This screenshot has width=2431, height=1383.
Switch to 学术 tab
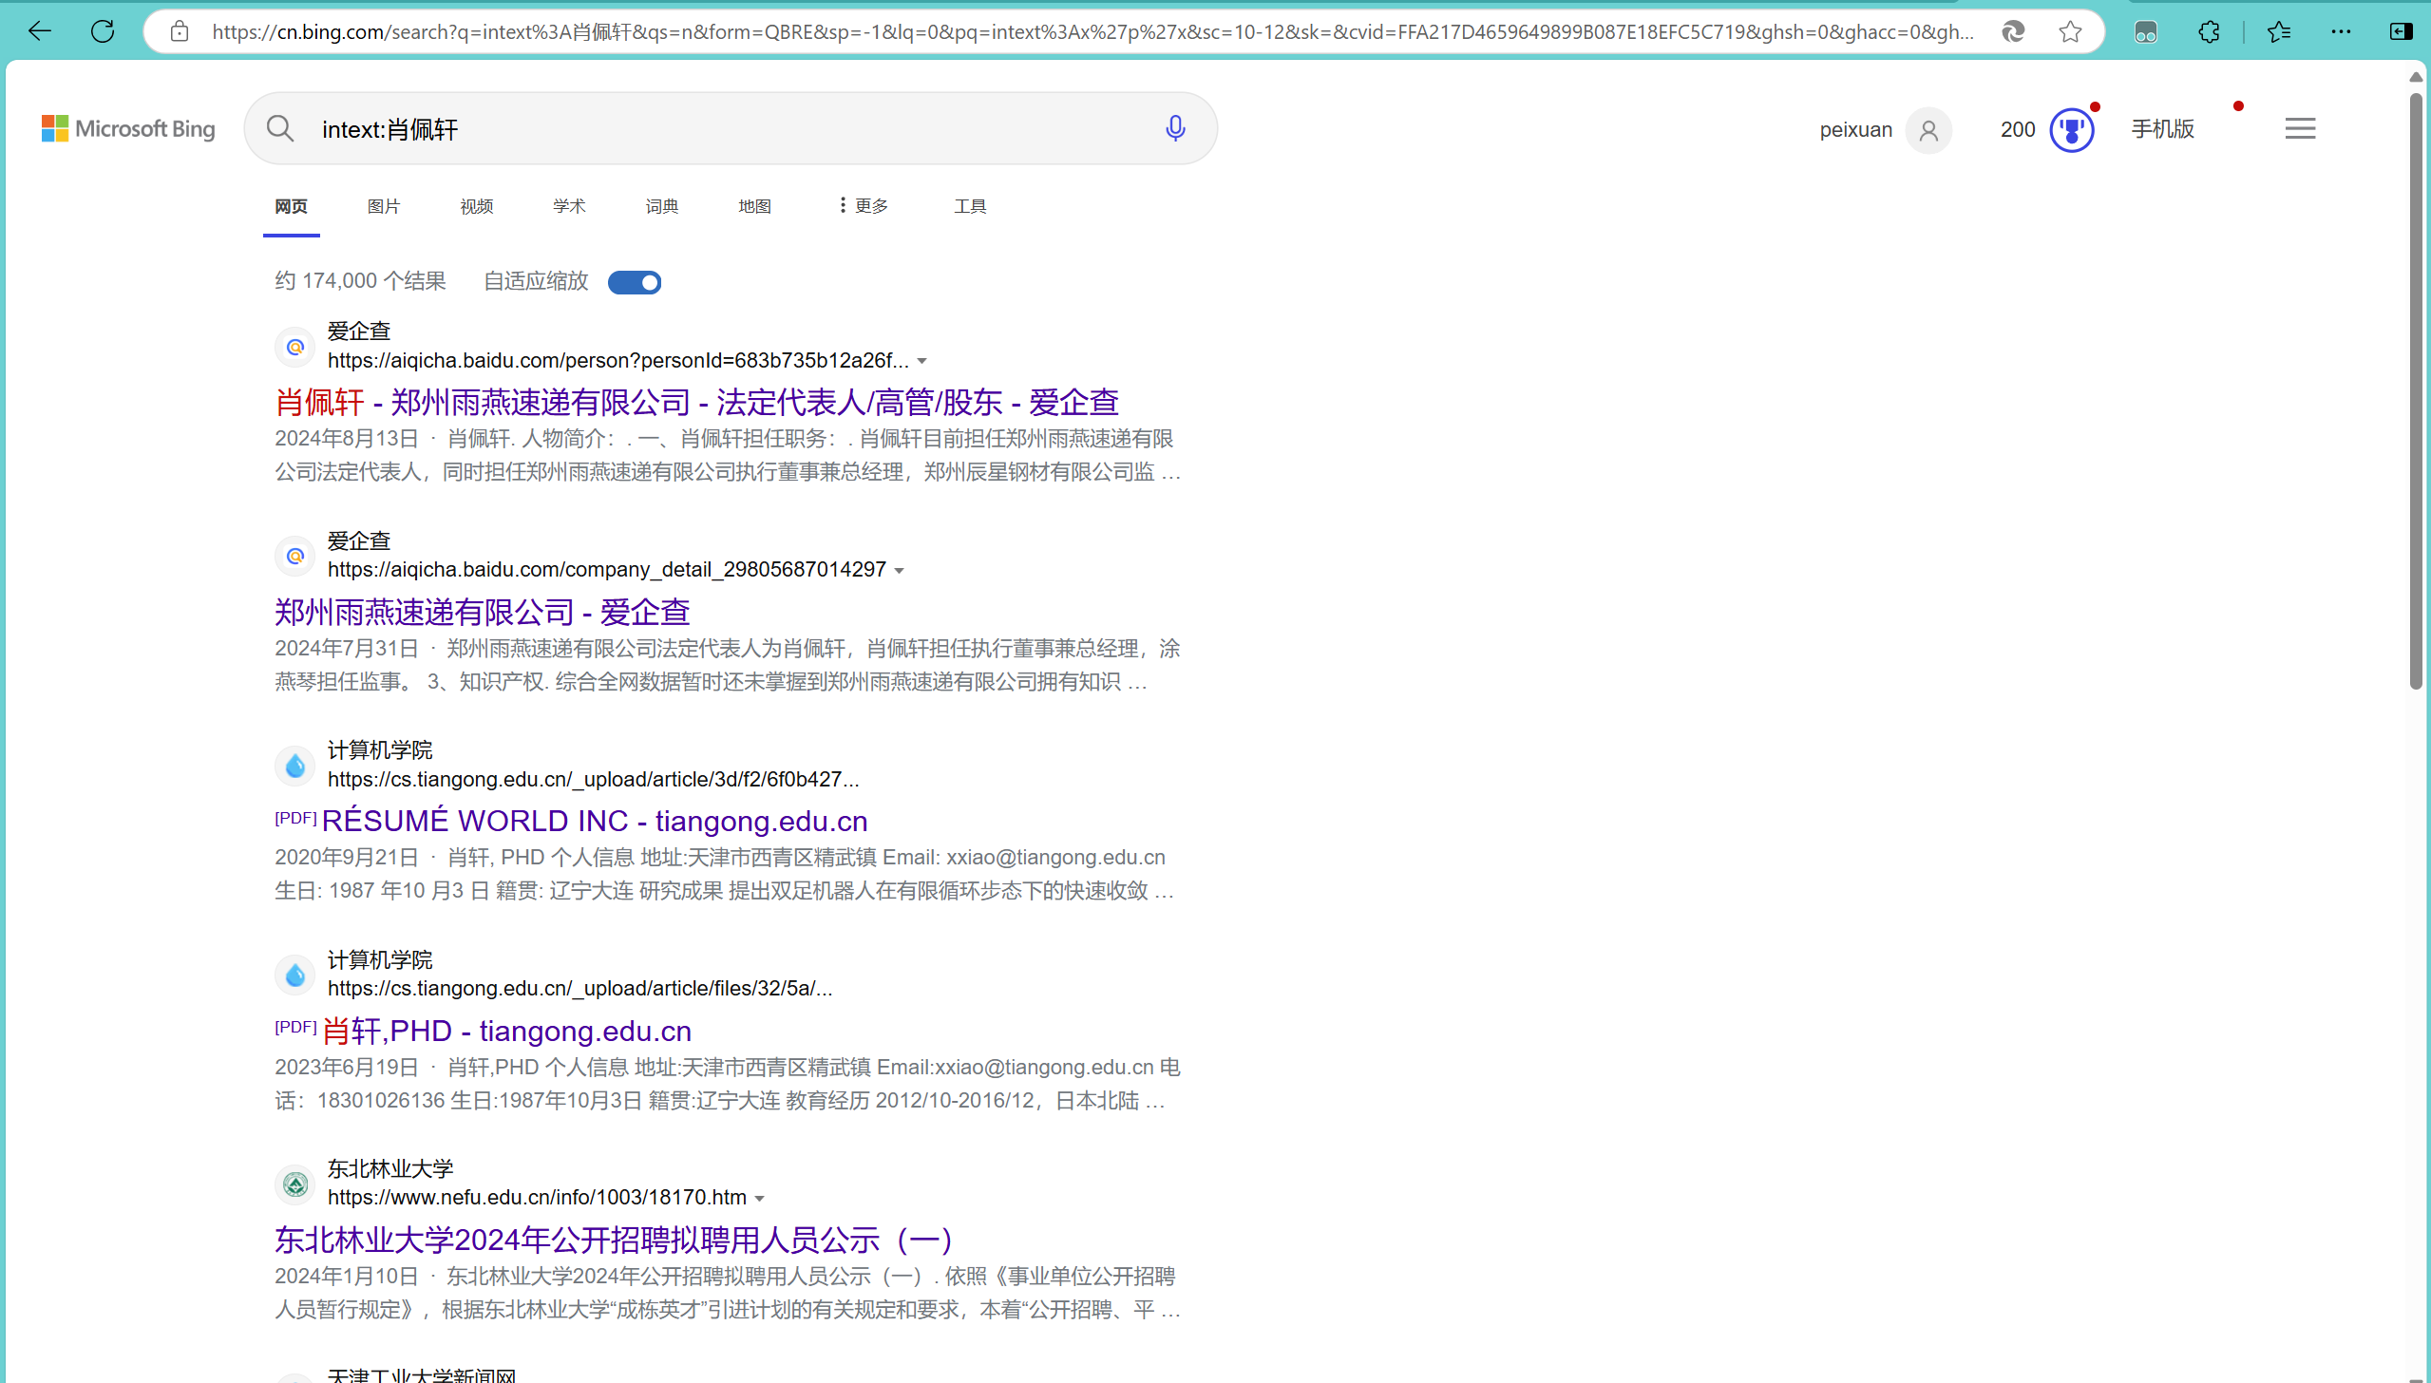pyautogui.click(x=569, y=206)
